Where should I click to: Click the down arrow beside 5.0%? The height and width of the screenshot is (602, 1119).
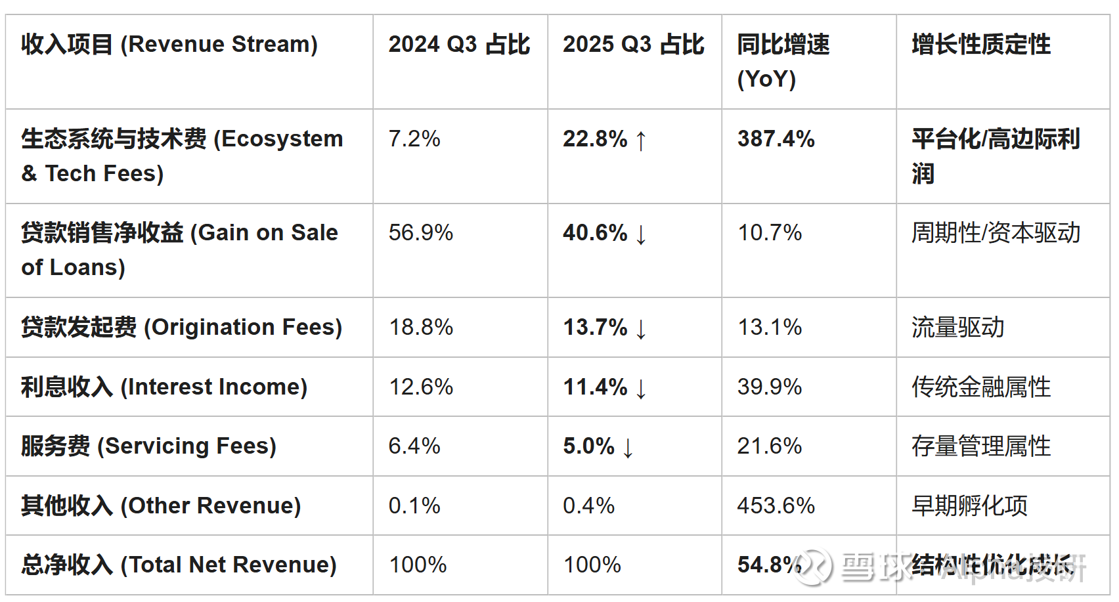point(628,447)
